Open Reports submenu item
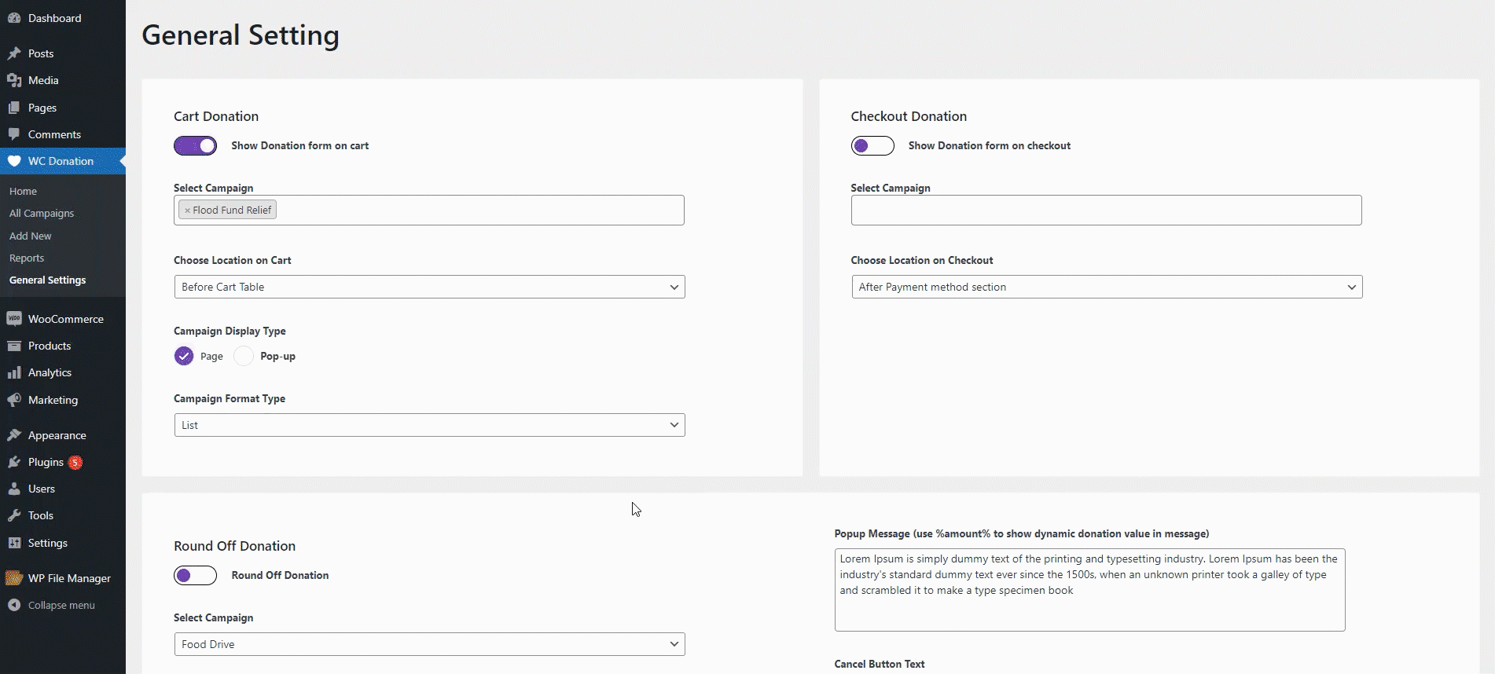Viewport: 1495px width, 674px height. [27, 258]
